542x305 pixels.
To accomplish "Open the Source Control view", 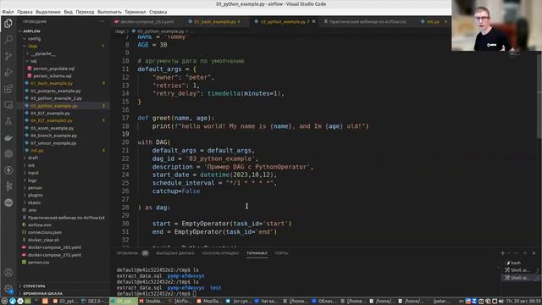I will click(x=8, y=56).
